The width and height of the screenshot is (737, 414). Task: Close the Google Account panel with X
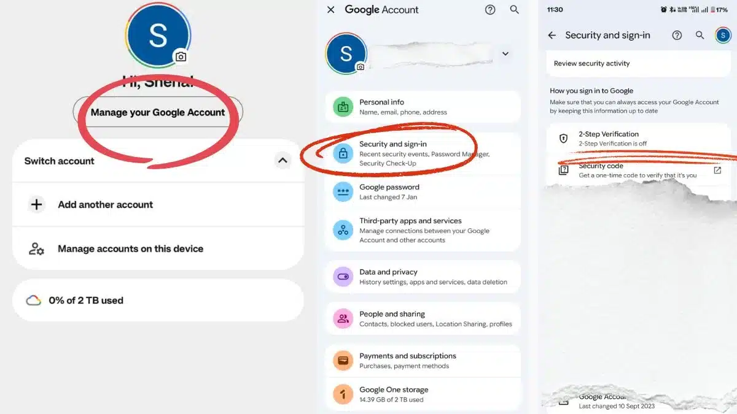pyautogui.click(x=331, y=10)
